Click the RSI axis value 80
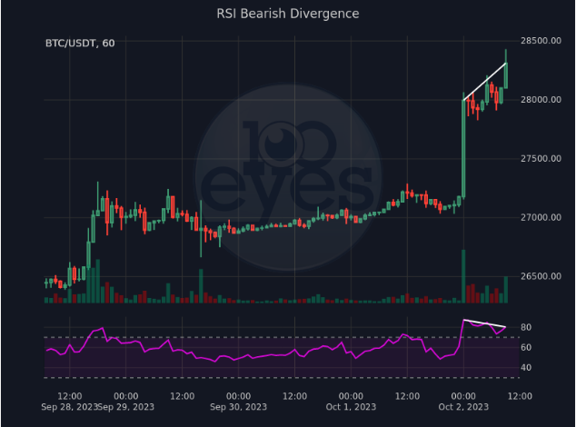Viewport: 576px width, 427px height. pyautogui.click(x=526, y=327)
